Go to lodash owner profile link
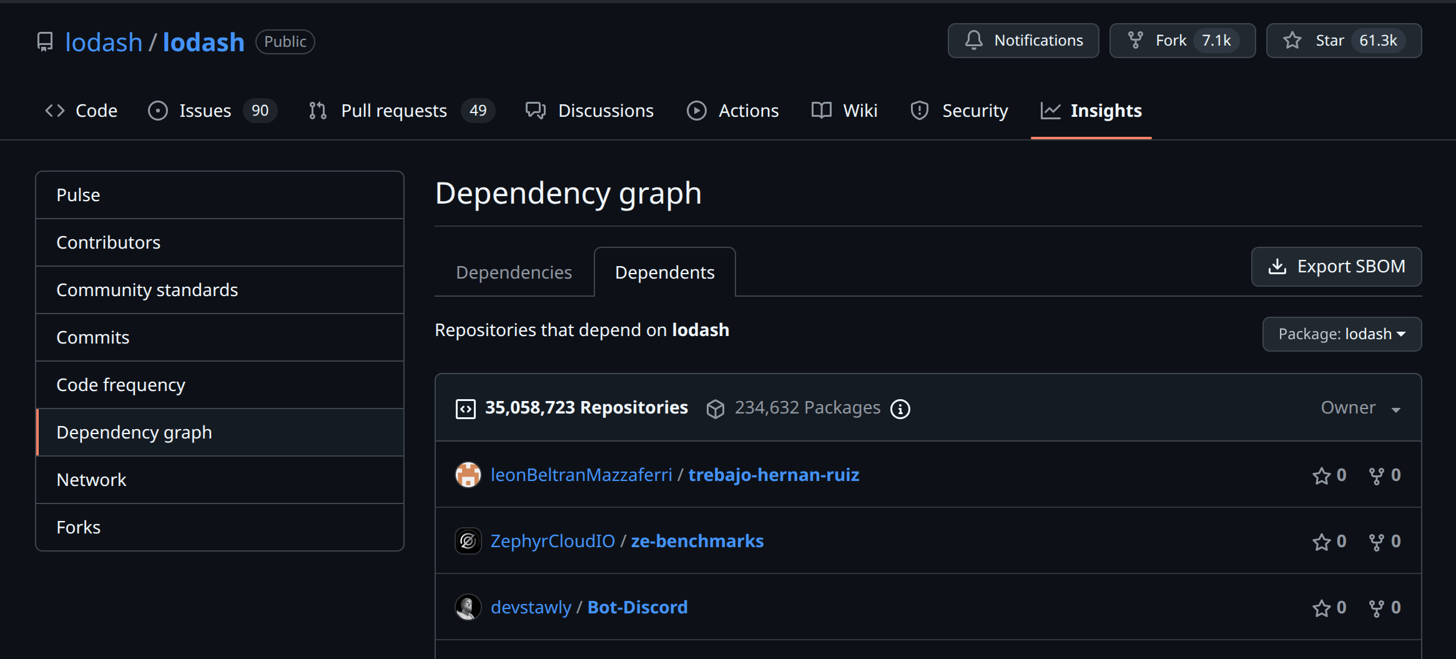Screen dimensions: 1456x659 point(104,42)
